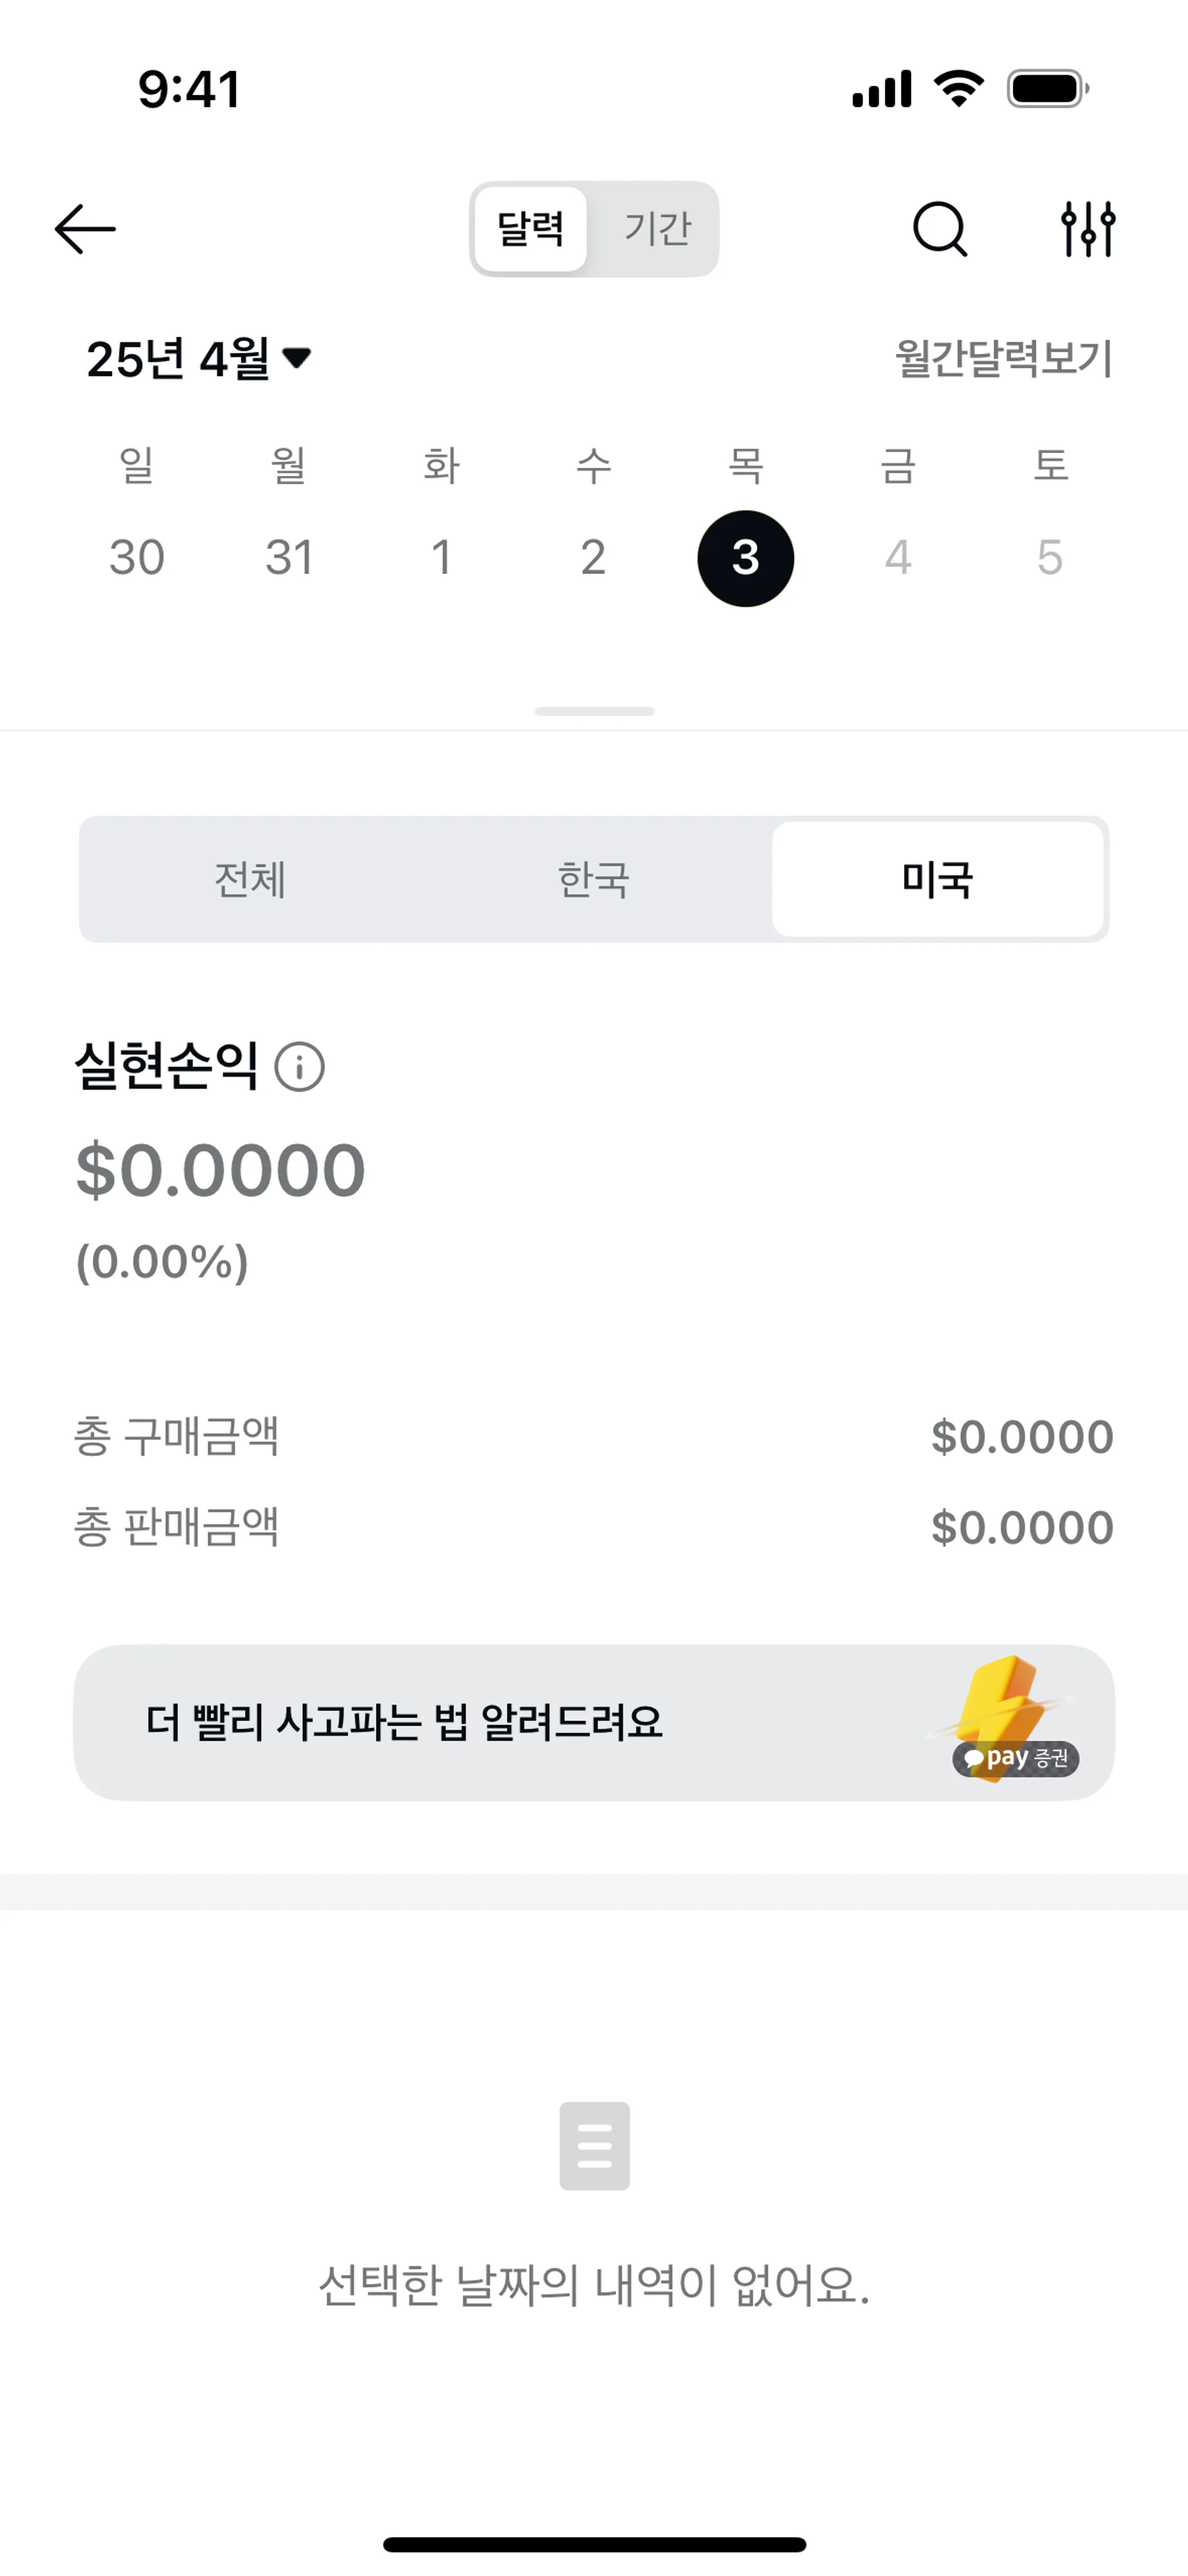Open the search magnifier icon

click(x=939, y=229)
